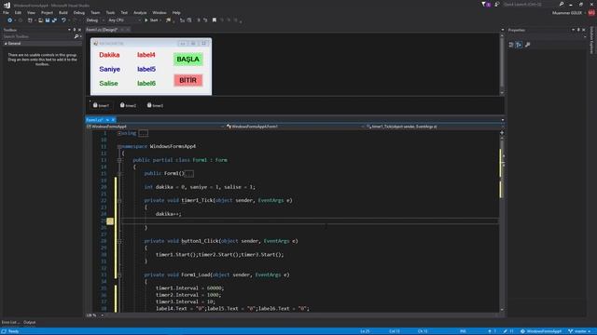Collapse the button1_Click method outline

[x=119, y=241]
